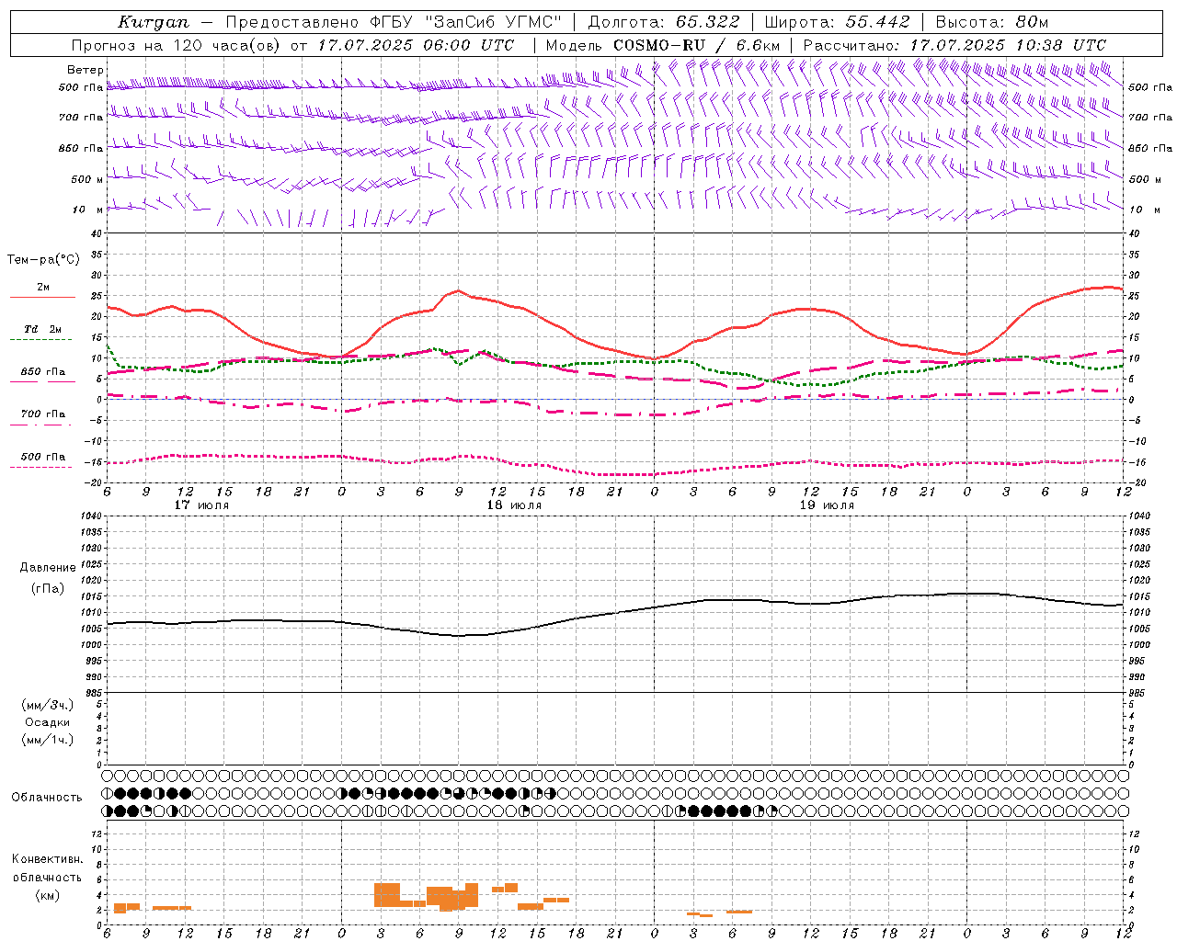This screenshot has width=1177, height=941.
Task: Click the "(км)" convective height unit
Action: point(47,895)
